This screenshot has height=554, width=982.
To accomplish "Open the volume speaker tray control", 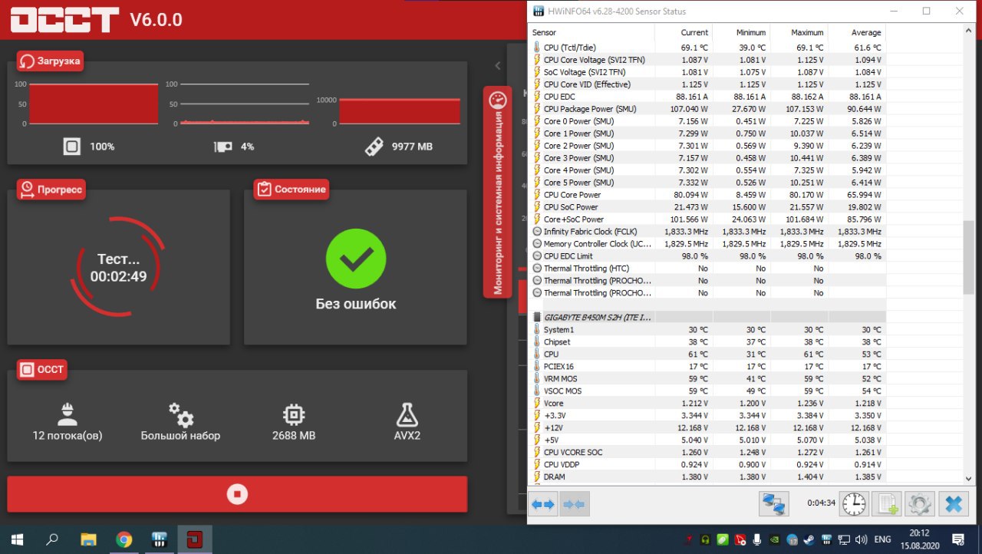I will pos(862,540).
